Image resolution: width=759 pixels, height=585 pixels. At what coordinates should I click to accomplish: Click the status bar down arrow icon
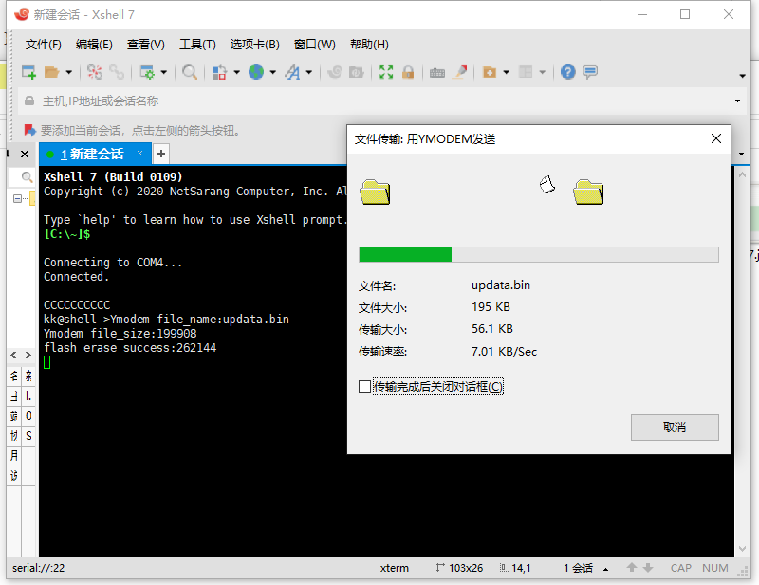click(x=648, y=568)
